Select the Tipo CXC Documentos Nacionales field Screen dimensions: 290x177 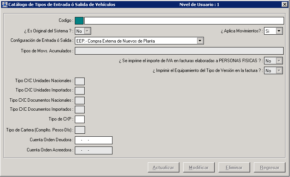pos(80,100)
